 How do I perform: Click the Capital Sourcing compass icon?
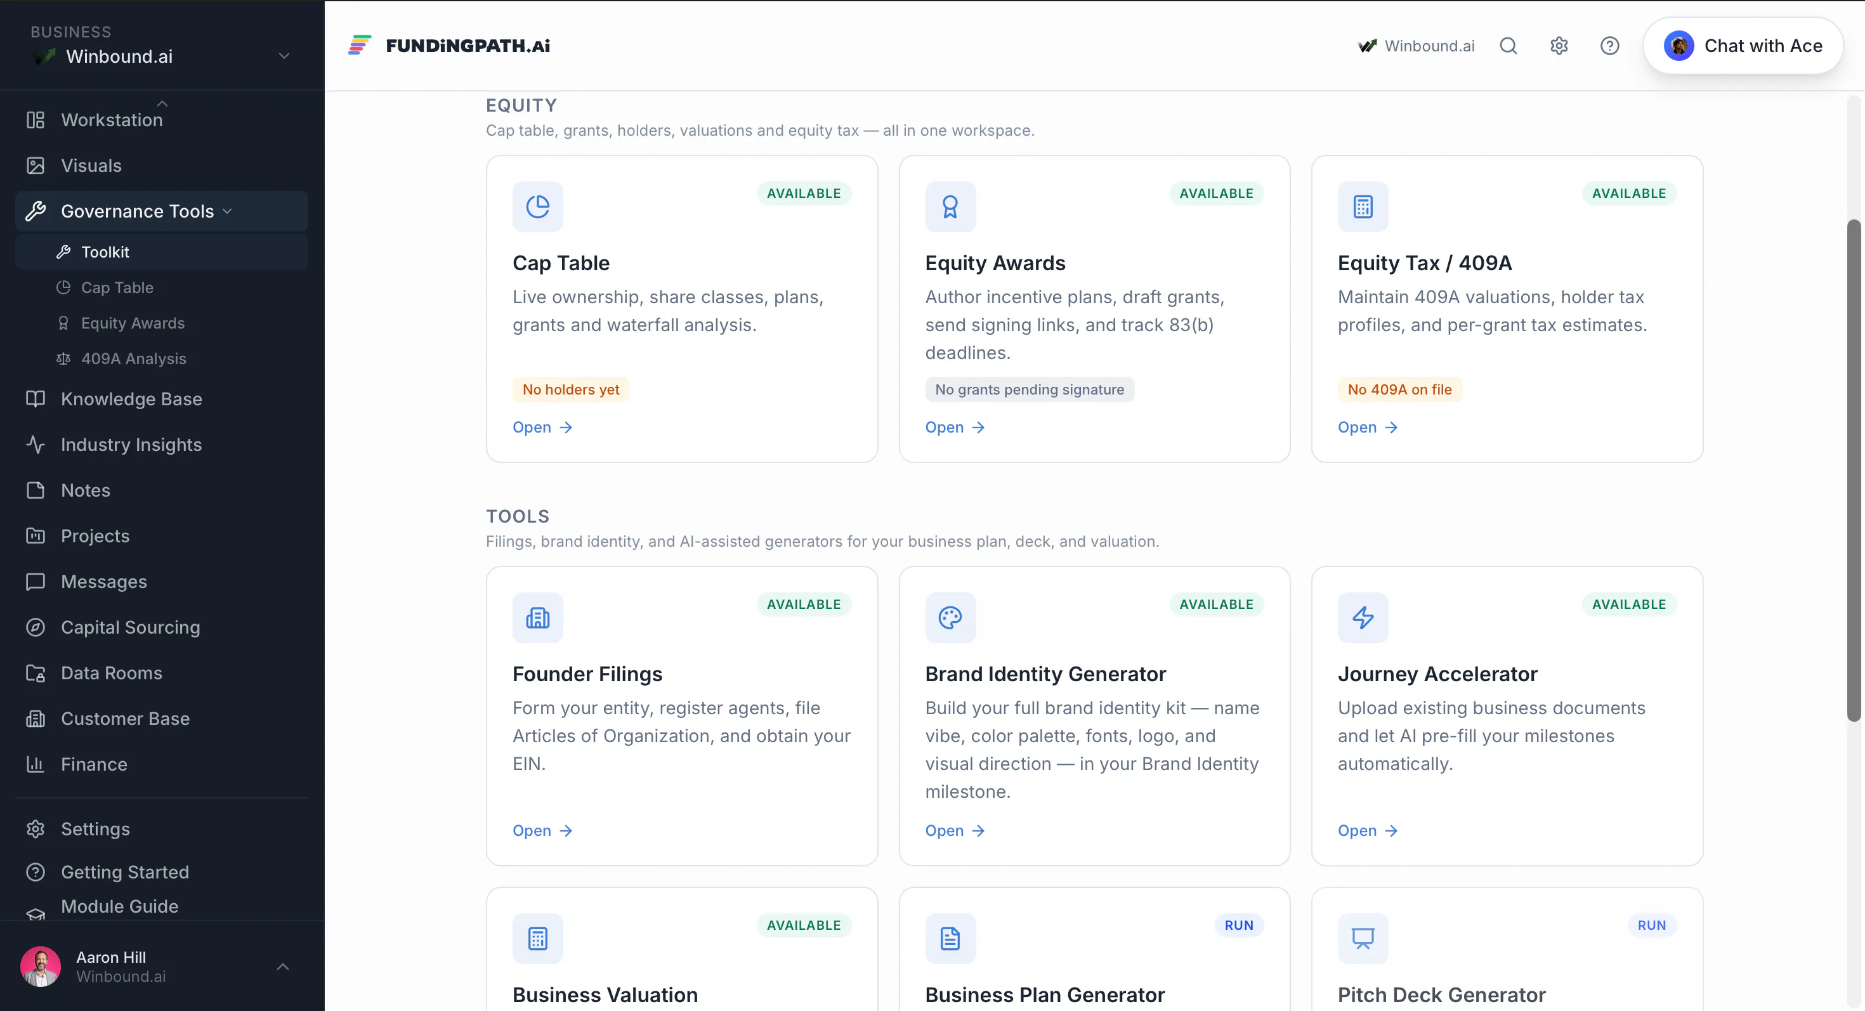36,627
